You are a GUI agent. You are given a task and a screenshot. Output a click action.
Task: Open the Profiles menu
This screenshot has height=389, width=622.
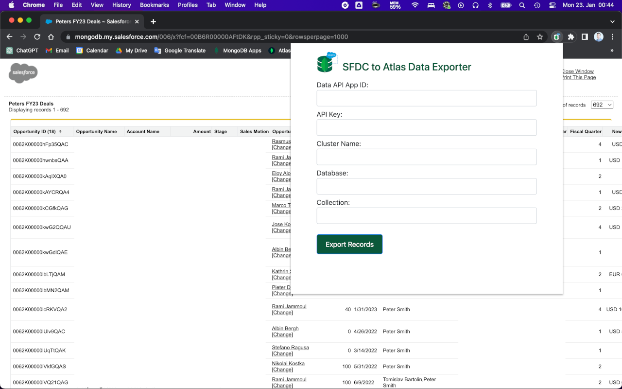(x=188, y=5)
